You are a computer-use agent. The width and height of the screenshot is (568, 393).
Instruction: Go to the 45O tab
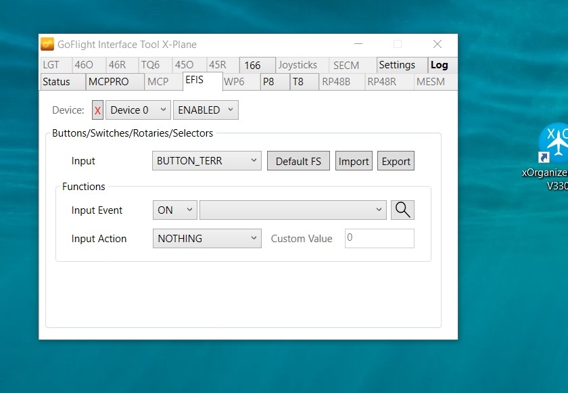pyautogui.click(x=189, y=65)
